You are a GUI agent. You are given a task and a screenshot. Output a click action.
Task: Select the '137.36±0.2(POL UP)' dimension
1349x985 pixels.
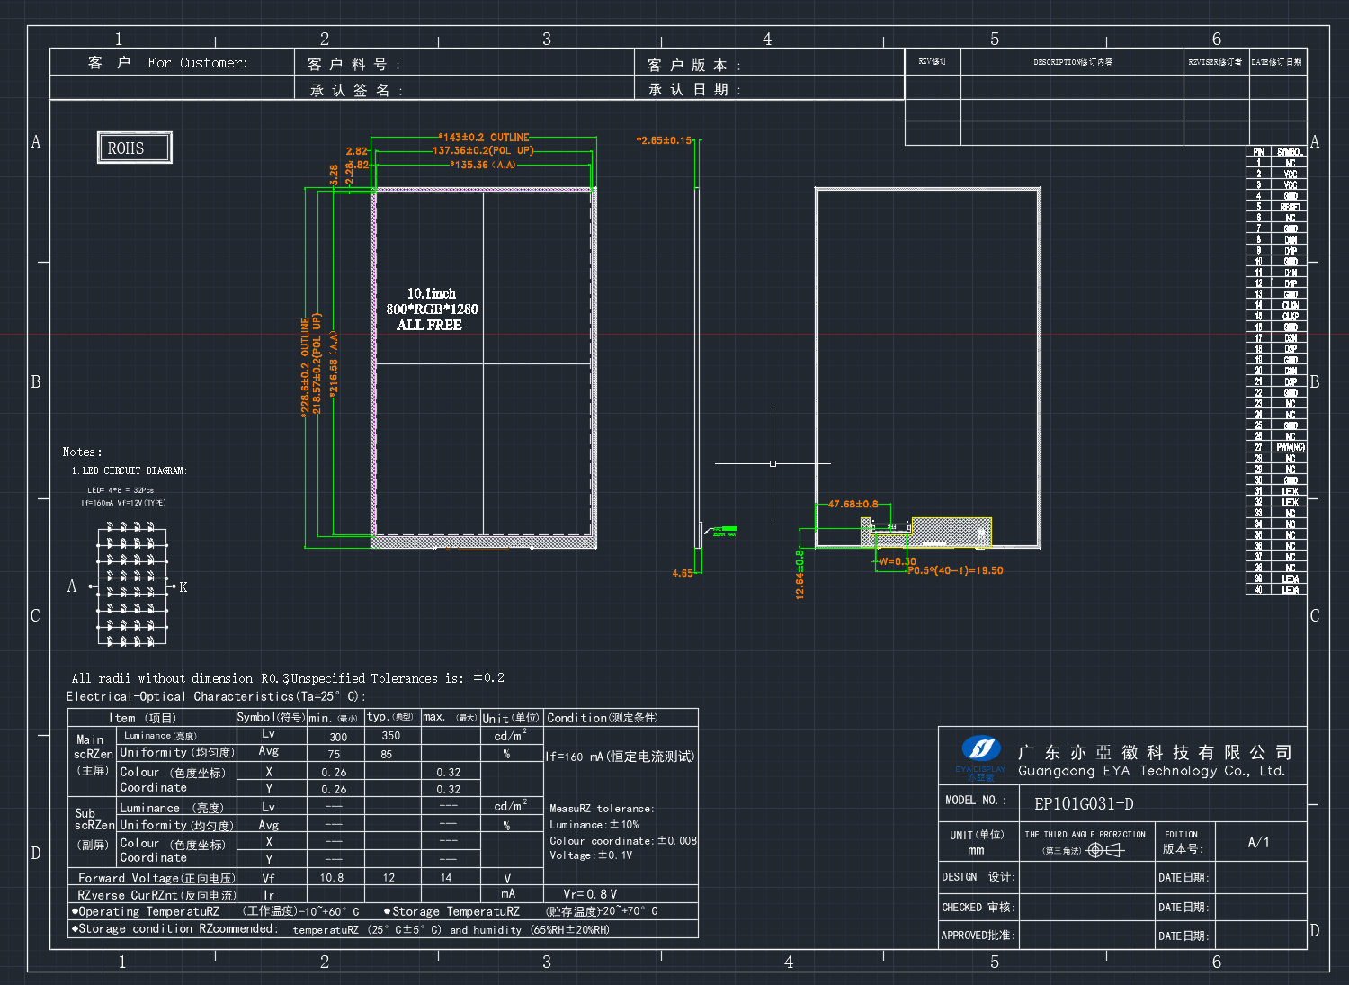[x=483, y=150]
